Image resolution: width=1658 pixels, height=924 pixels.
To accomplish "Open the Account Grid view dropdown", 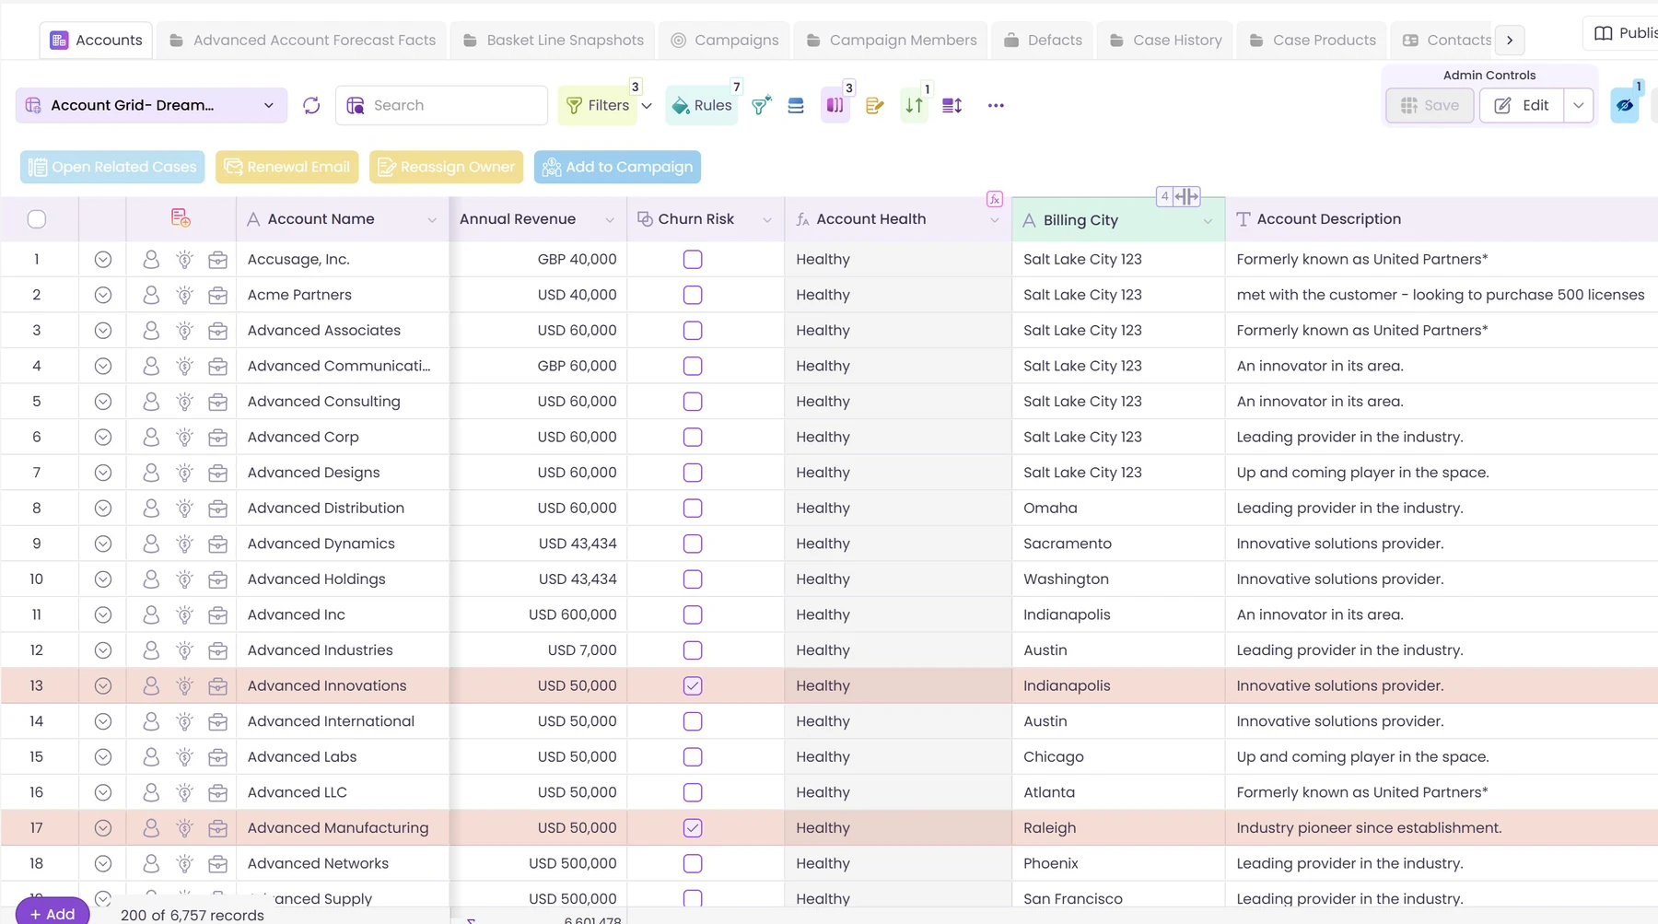I will coord(151,105).
